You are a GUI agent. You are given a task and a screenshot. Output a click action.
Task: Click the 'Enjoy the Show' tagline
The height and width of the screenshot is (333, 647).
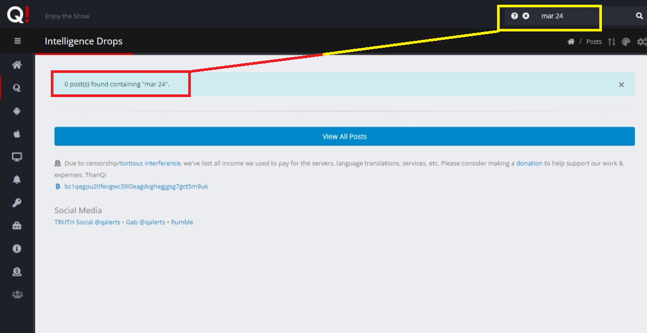tap(67, 16)
